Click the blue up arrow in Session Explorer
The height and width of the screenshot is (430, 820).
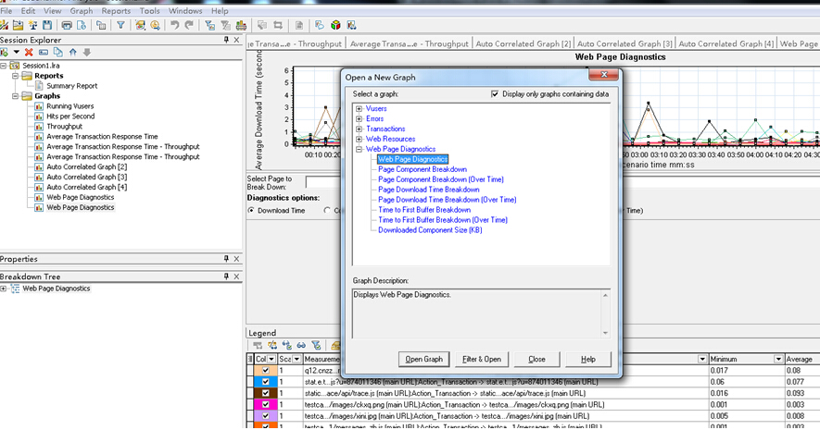[x=74, y=52]
